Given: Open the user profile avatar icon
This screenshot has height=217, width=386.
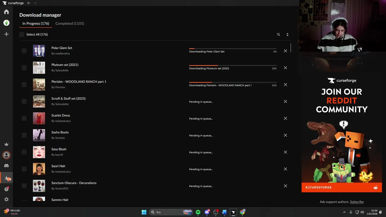Looking at the screenshot, I should [6, 155].
